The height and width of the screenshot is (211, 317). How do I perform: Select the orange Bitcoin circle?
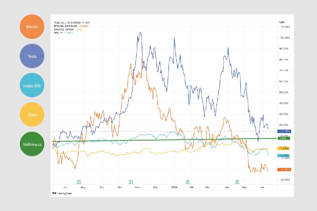tap(32, 27)
